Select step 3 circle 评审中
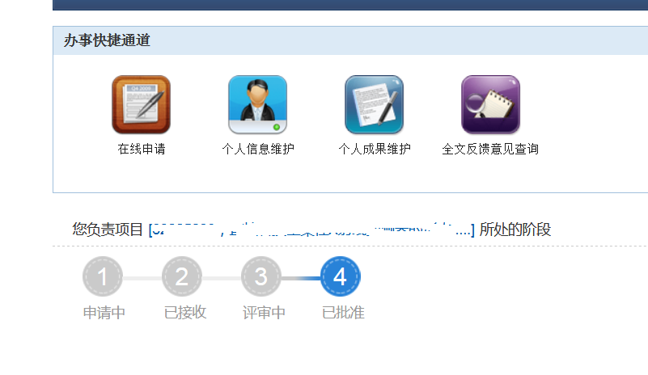Viewport: 648px width, 375px height. (x=261, y=276)
